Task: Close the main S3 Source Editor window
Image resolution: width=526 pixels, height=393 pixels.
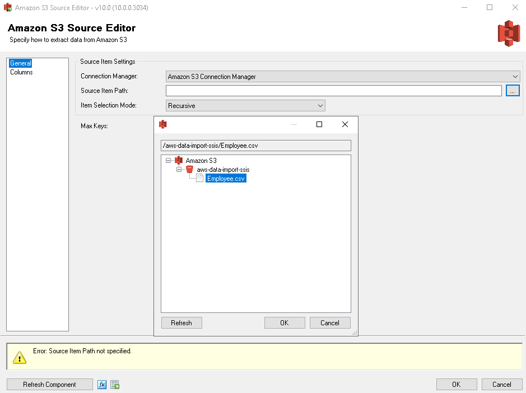Action: (x=515, y=7)
